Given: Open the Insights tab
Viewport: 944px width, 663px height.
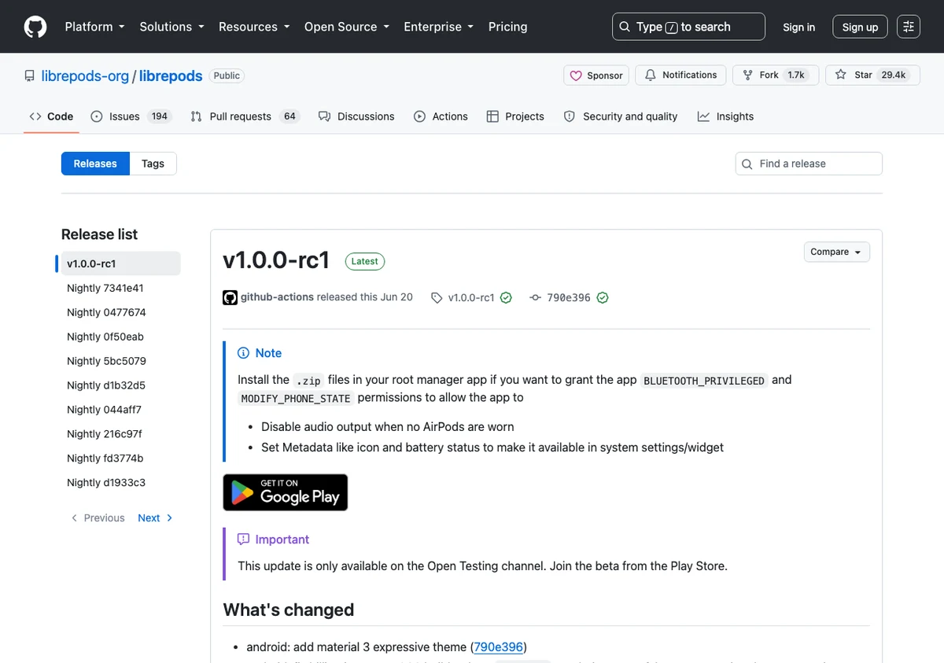Looking at the screenshot, I should (725, 116).
